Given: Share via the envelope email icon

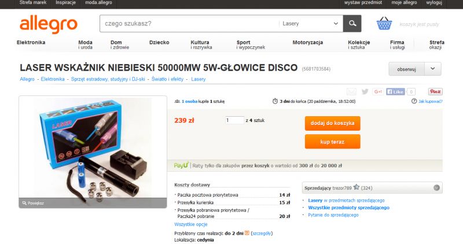Looking at the screenshot, I should [x=351, y=91].
